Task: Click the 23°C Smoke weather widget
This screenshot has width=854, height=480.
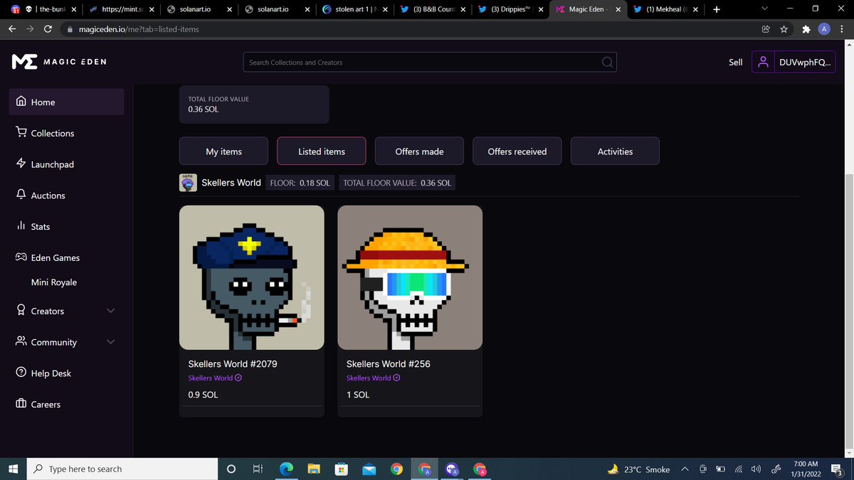Action: click(638, 469)
